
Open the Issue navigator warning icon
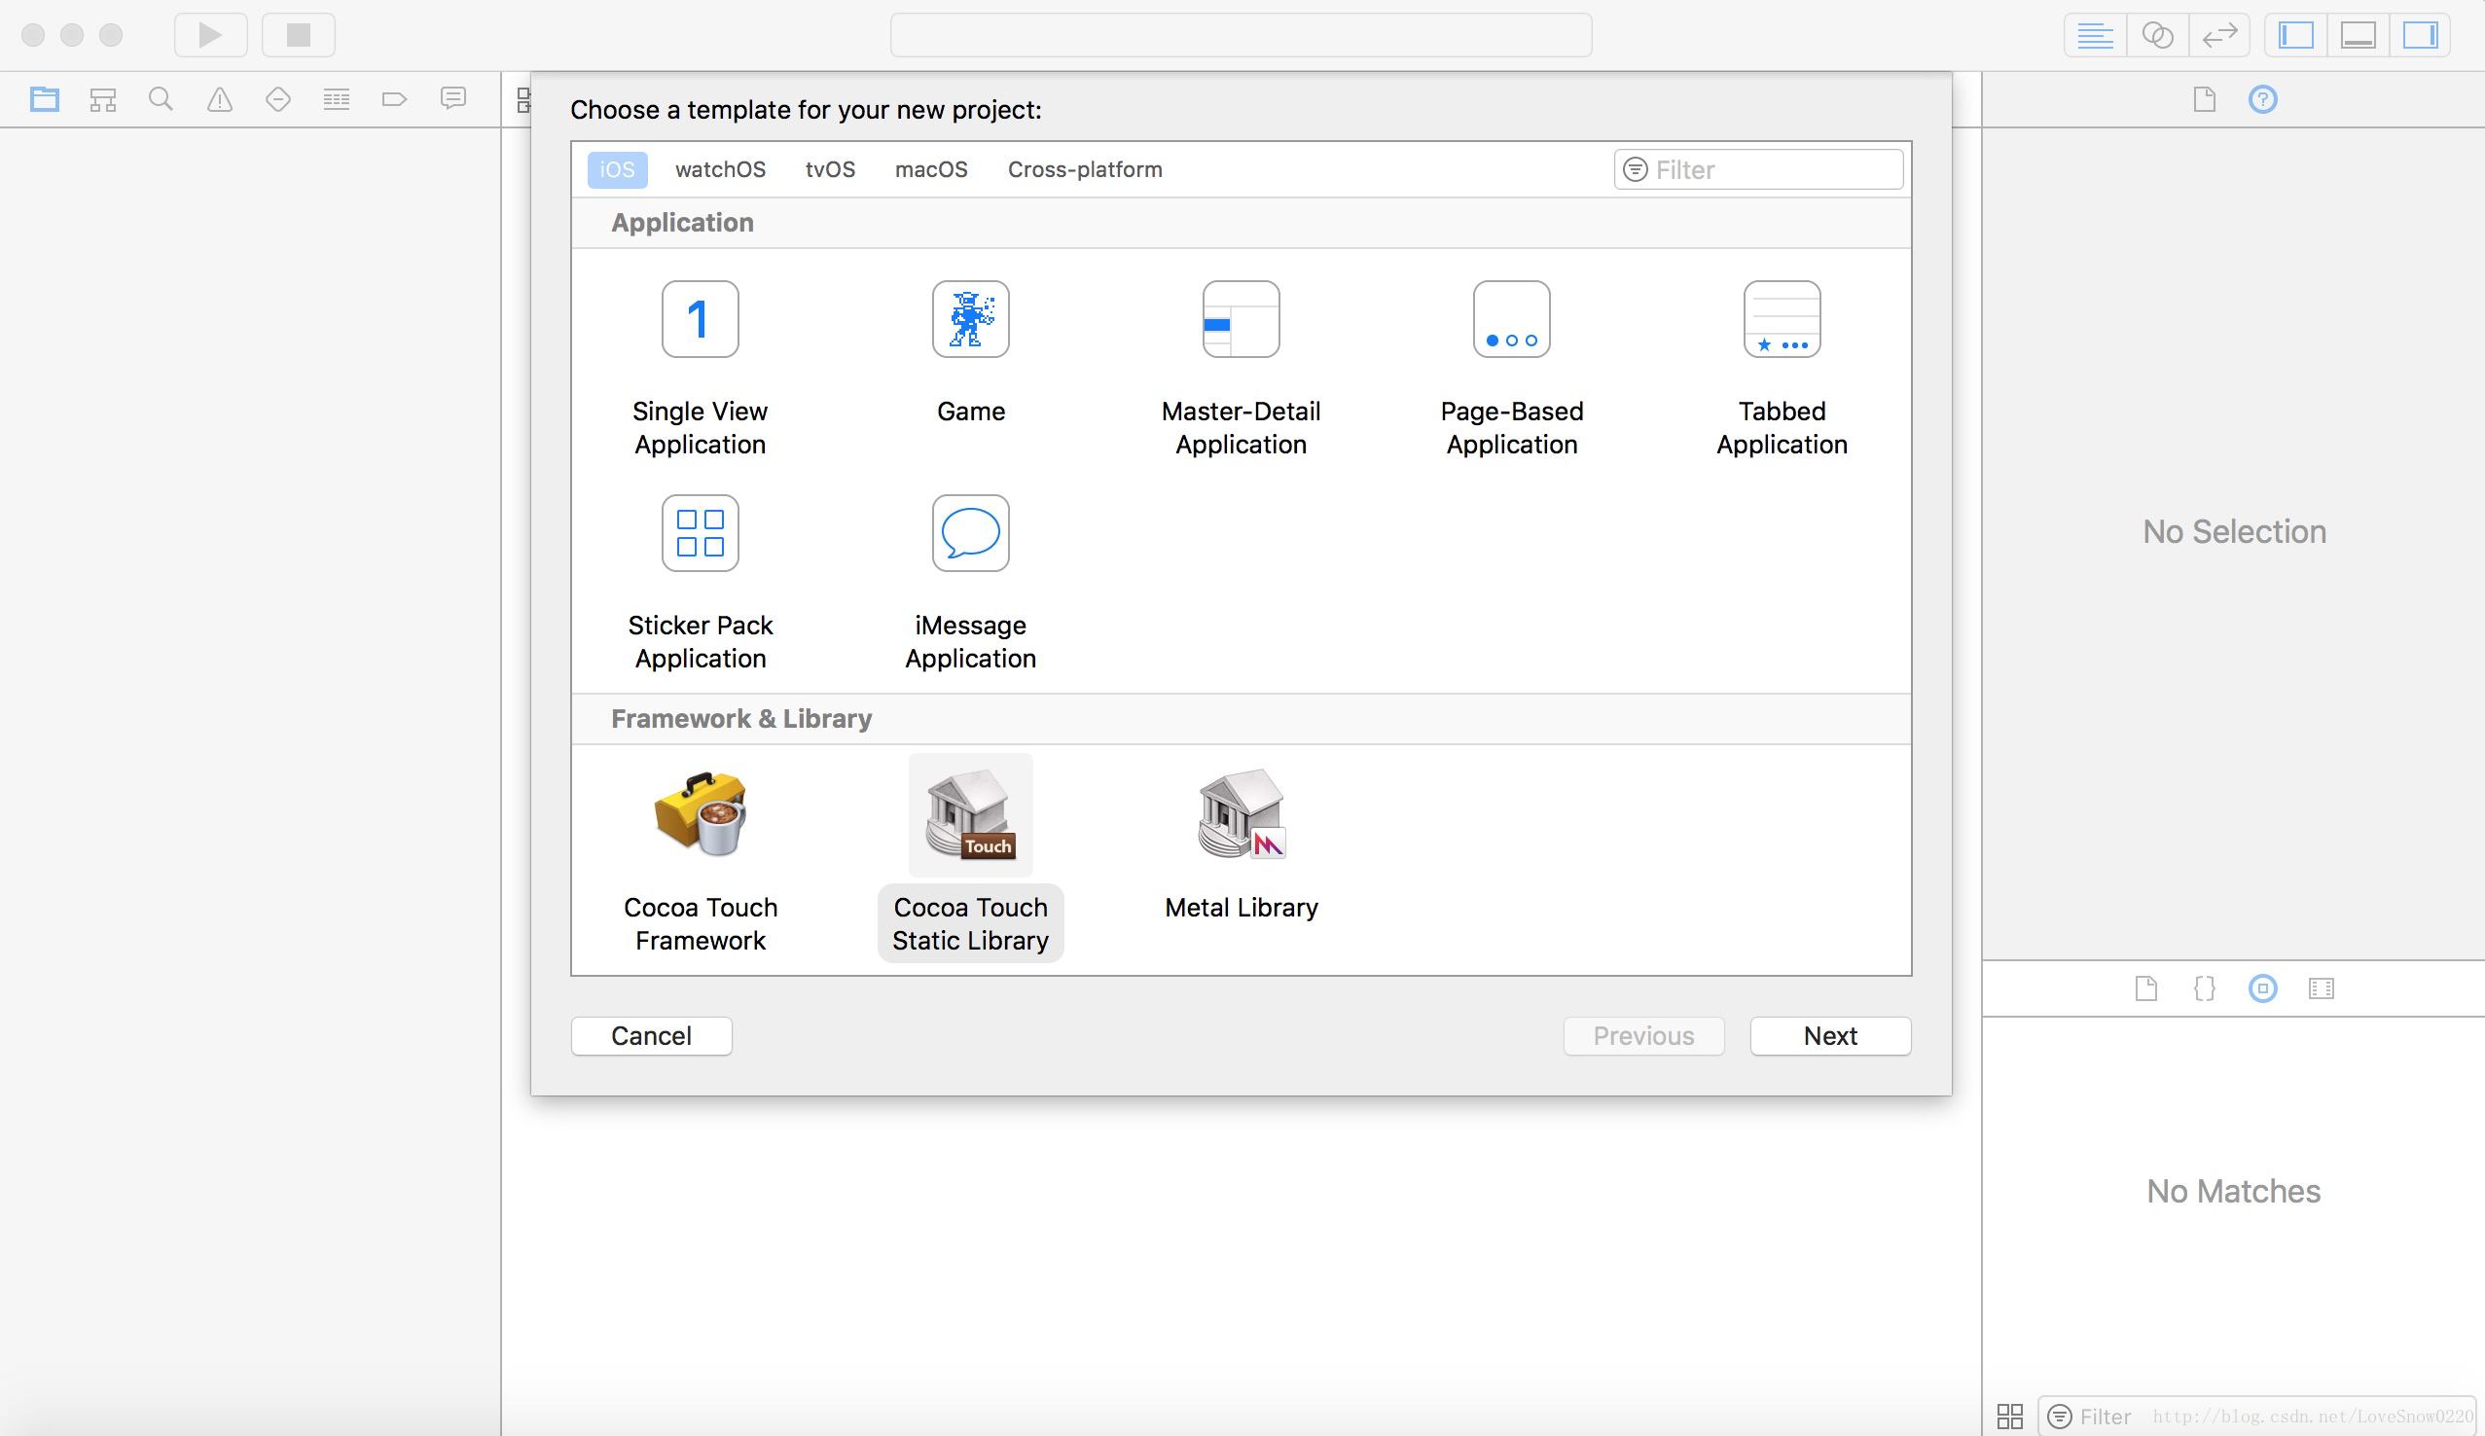[x=219, y=98]
